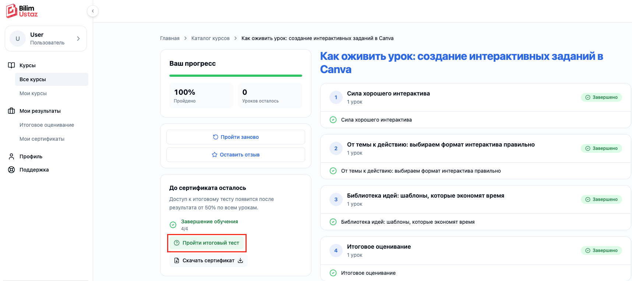Open the lesson row Итоговое оценивание
The image size is (632, 281).
476,273
